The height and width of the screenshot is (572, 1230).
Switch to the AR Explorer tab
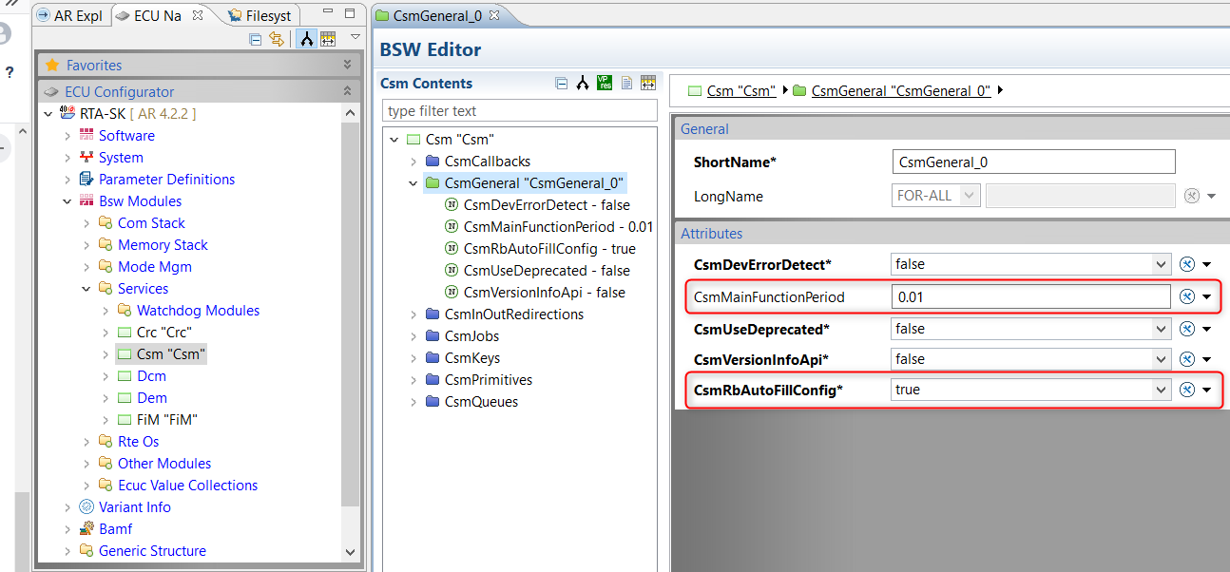pos(69,15)
